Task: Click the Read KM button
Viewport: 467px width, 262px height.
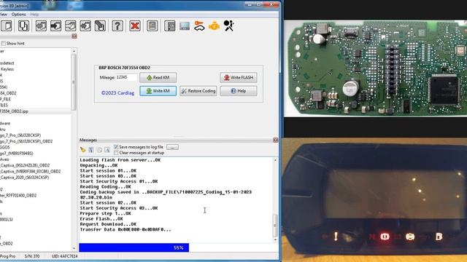Action: coord(158,78)
